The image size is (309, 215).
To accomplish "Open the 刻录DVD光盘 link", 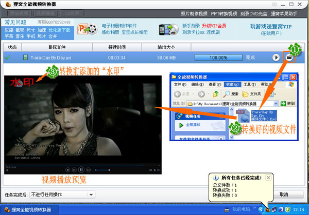I will [253, 13].
